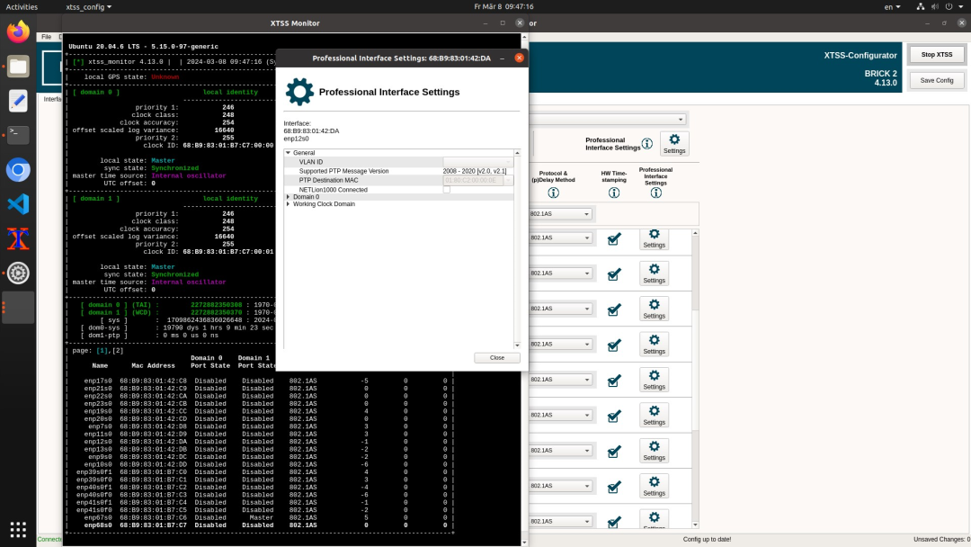Open Visual Studio Code from the dock
Screen dimensions: 971x547
coord(18,203)
